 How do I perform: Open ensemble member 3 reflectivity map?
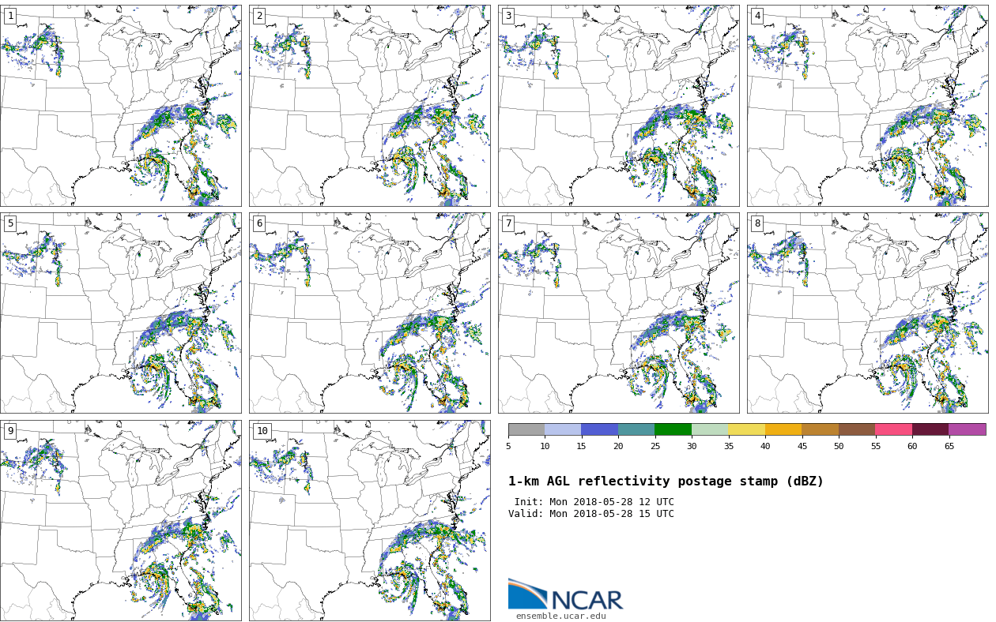coord(619,106)
